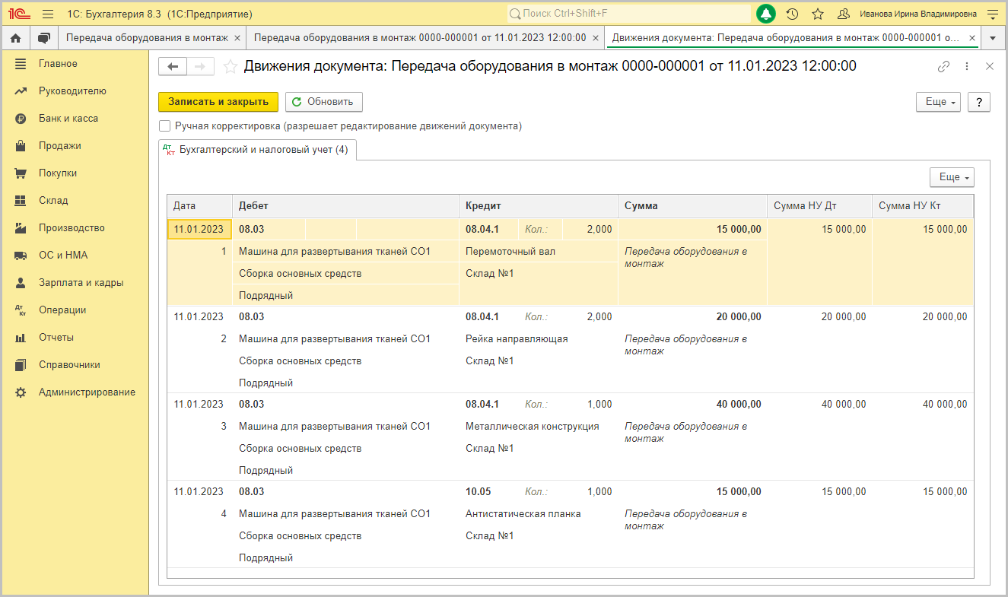Navigate forward with the right arrow
Screen dimensions: 1008x597
[200, 67]
